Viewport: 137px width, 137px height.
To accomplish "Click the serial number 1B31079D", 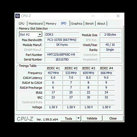I will [62, 59].
